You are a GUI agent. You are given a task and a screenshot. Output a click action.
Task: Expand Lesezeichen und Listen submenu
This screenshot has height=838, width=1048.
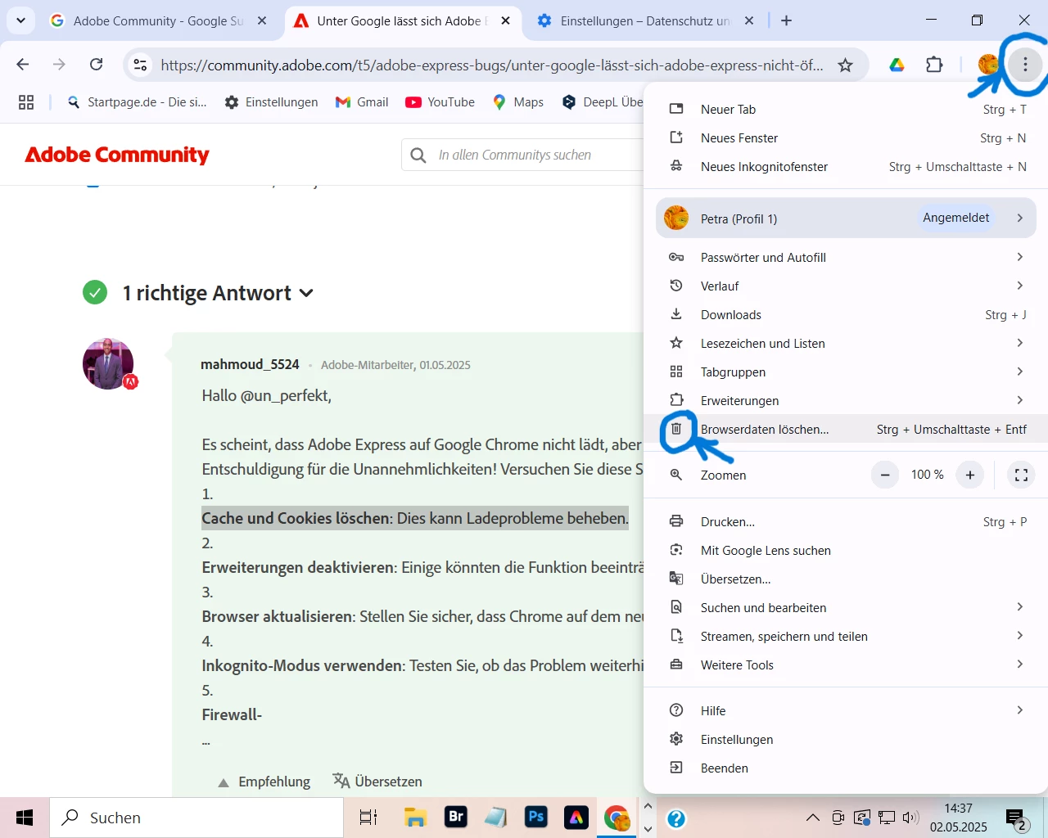coord(846,344)
